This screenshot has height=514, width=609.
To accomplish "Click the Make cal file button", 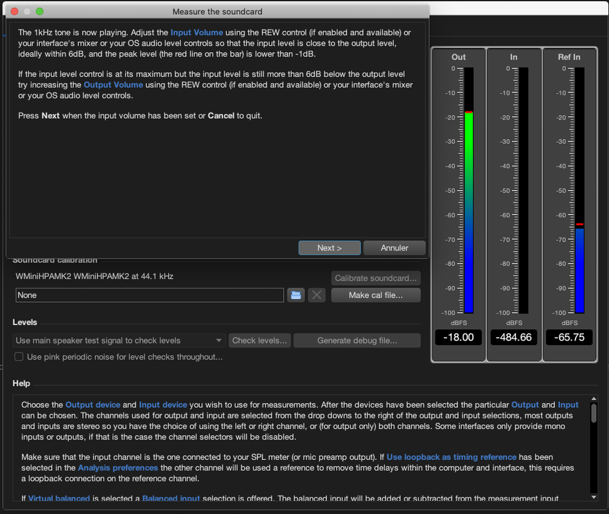I will coord(376,296).
